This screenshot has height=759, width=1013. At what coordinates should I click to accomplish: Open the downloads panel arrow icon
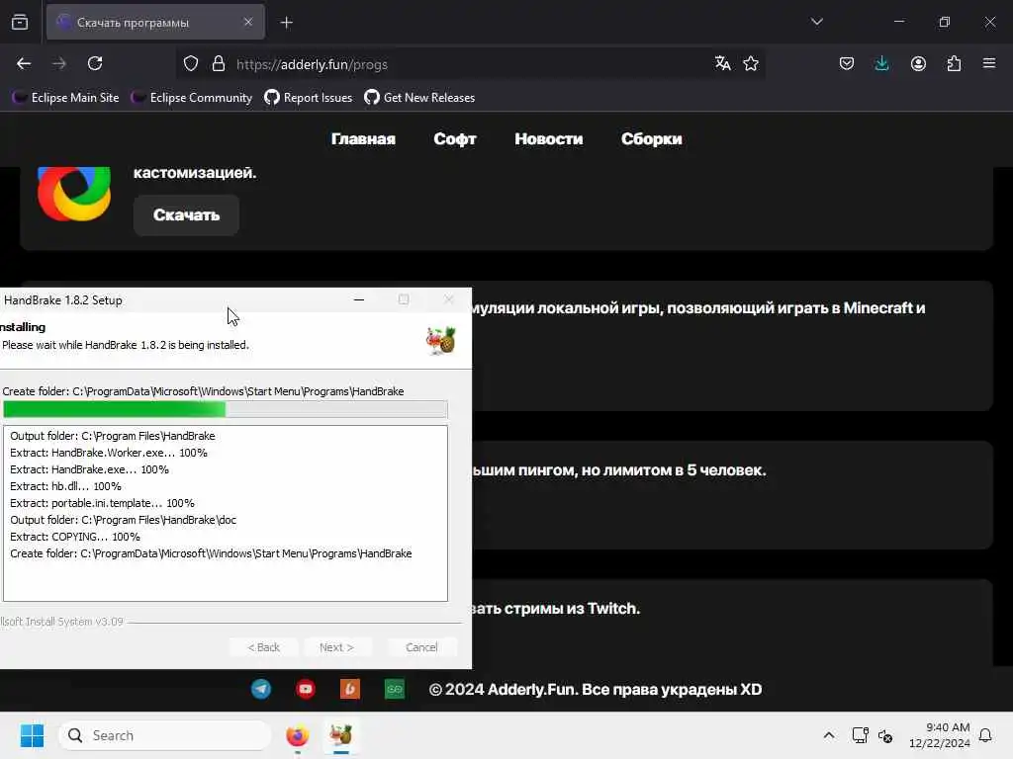[x=881, y=63]
